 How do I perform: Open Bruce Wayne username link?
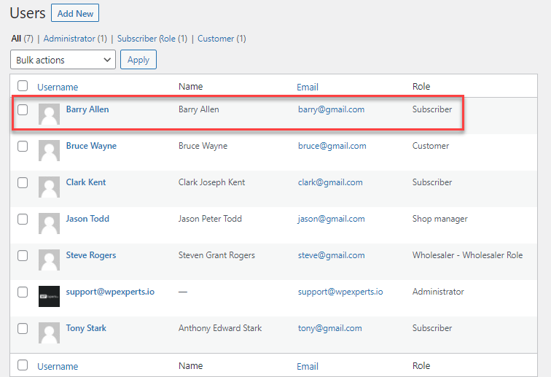click(x=91, y=146)
